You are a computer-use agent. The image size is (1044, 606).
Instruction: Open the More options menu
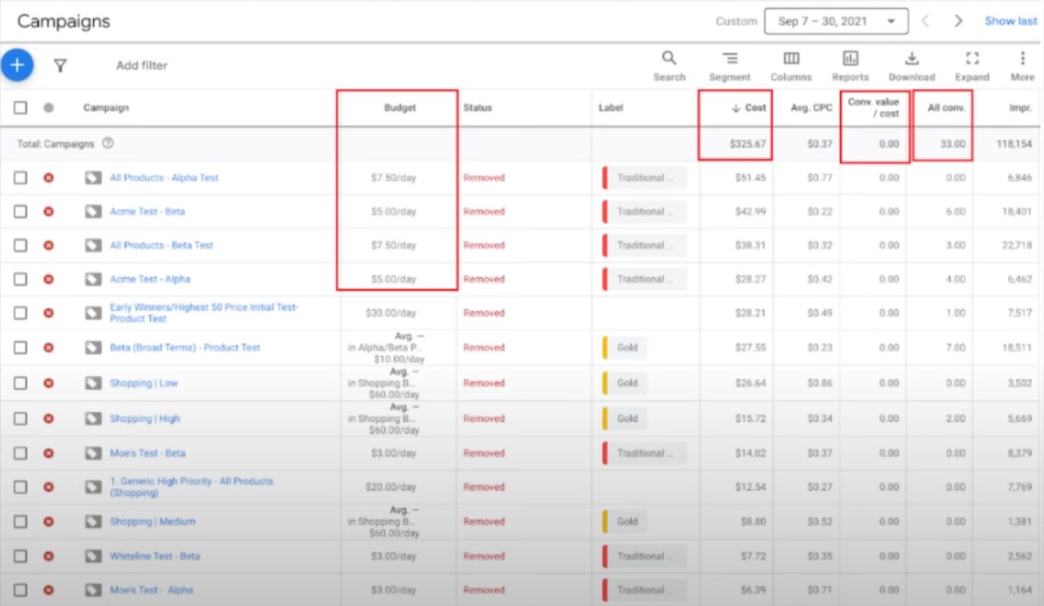(1022, 59)
